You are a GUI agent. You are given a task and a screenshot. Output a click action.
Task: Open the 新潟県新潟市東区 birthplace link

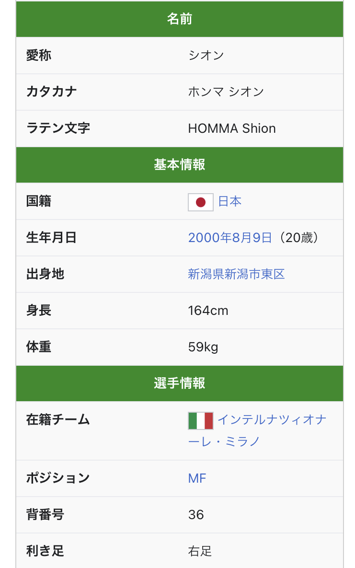(236, 274)
